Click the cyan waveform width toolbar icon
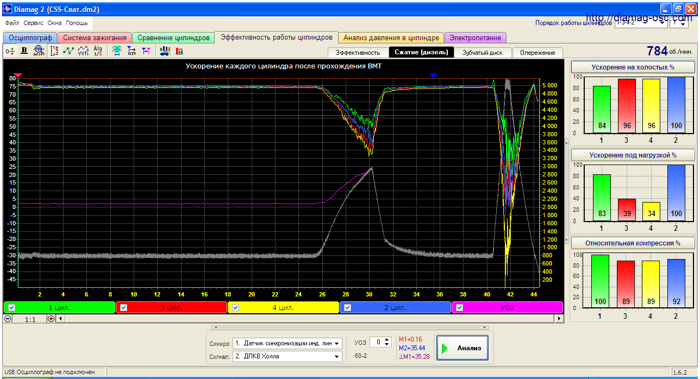 [116, 51]
